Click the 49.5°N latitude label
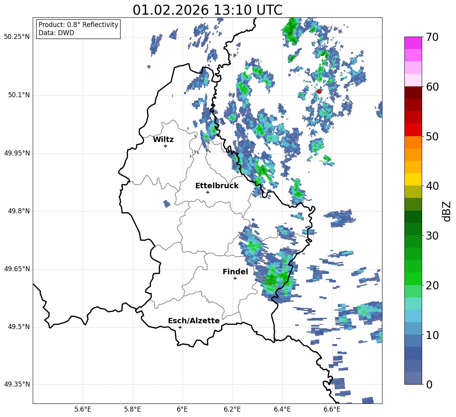Screen dimensions: 456x417 [19, 327]
